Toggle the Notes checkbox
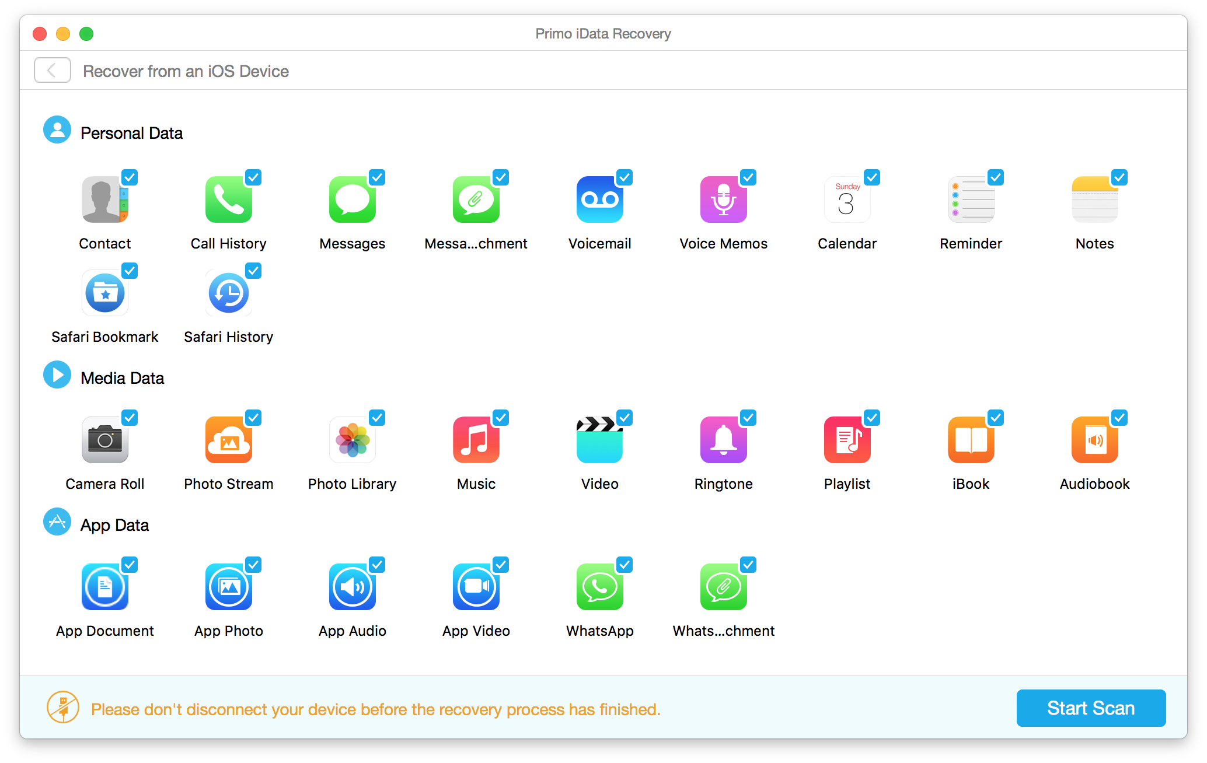This screenshot has width=1207, height=763. click(x=1119, y=177)
